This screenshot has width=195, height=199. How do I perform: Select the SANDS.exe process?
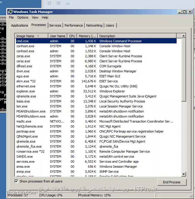(x=96, y=156)
